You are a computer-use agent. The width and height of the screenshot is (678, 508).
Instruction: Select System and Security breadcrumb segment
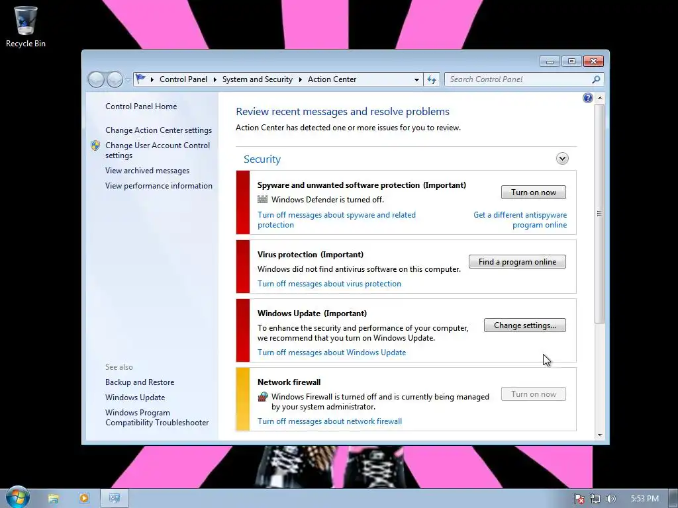point(258,79)
